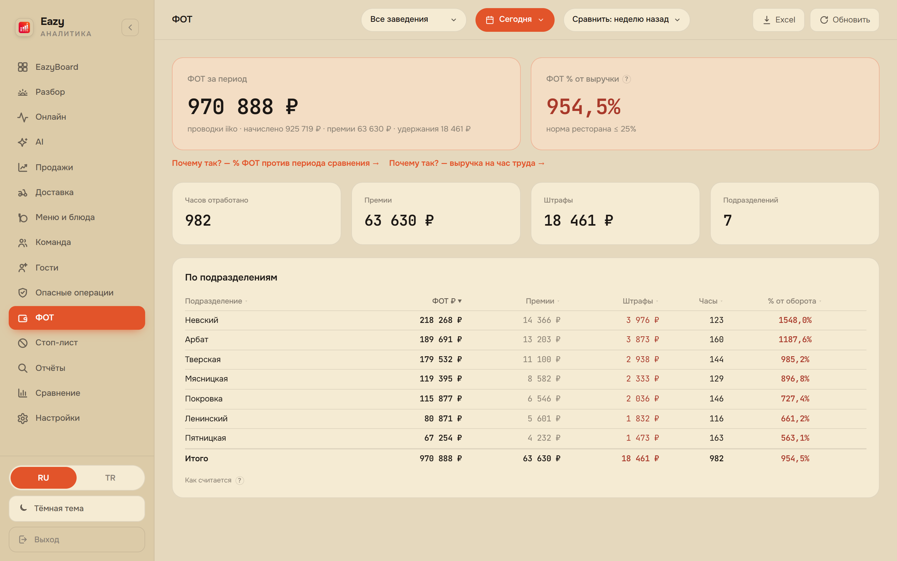Image resolution: width=897 pixels, height=561 pixels.
Task: Switch language to TR
Action: pyautogui.click(x=110, y=478)
